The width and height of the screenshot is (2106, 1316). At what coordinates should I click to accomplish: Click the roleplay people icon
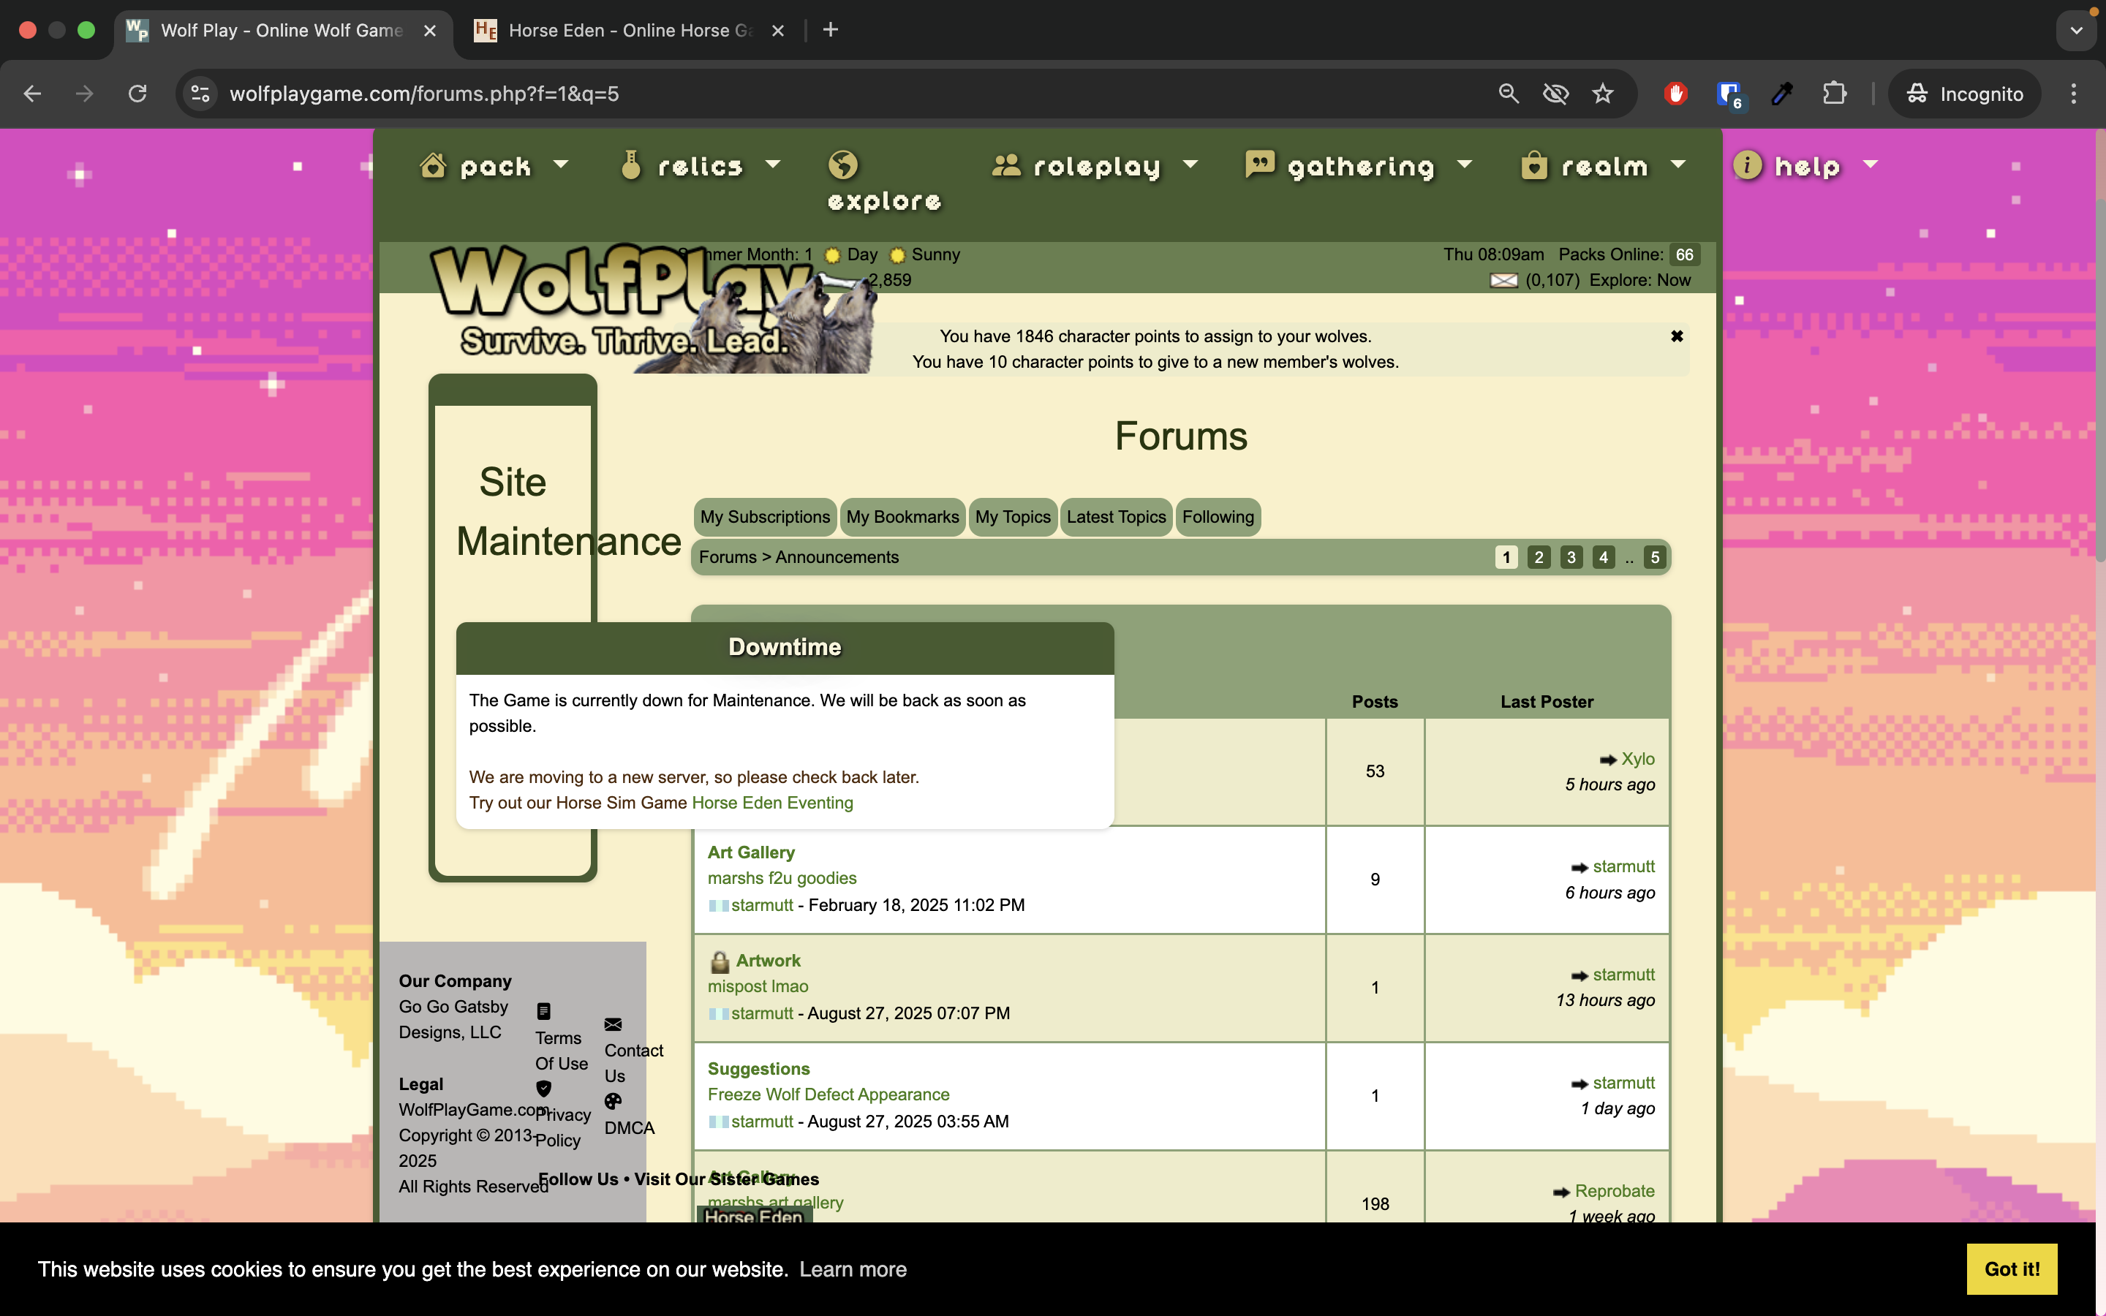pyautogui.click(x=1006, y=164)
